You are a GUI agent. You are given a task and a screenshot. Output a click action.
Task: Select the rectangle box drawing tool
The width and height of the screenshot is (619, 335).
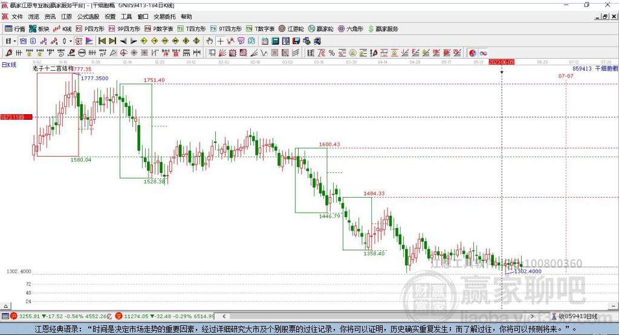coord(212,53)
